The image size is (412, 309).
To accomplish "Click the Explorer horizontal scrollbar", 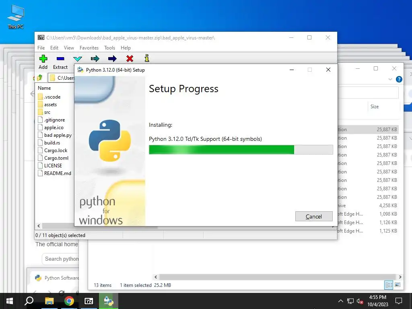I will pos(277,277).
